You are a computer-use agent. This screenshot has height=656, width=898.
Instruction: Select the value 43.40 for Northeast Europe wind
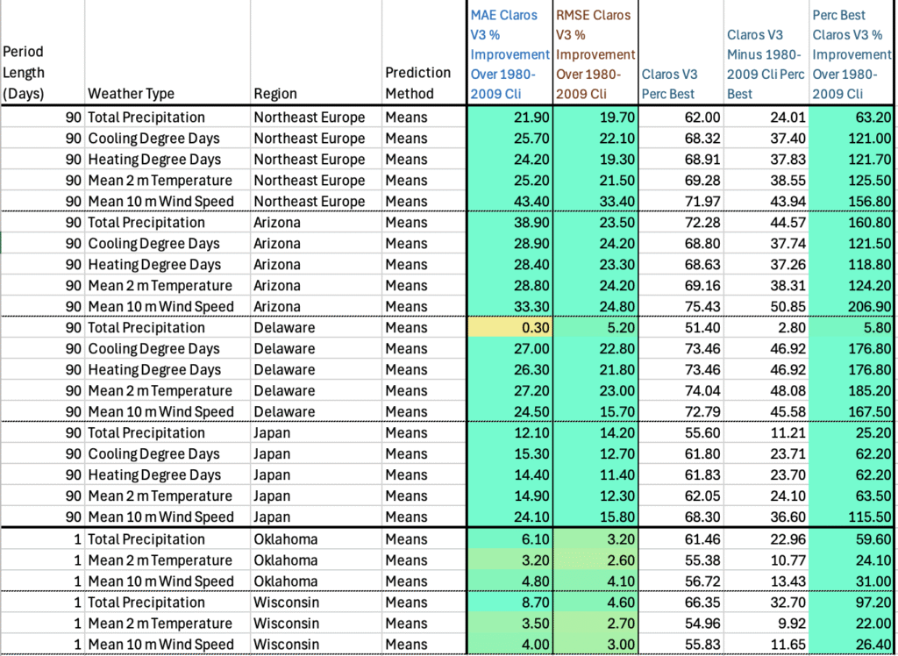(x=510, y=202)
